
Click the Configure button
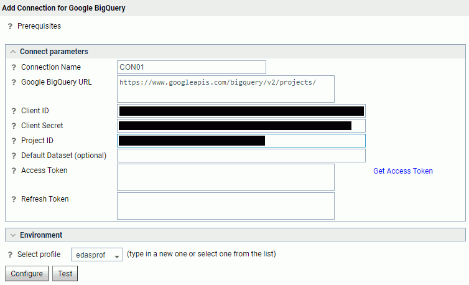27,274
